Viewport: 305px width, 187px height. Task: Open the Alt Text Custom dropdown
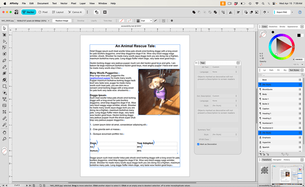point(225,67)
